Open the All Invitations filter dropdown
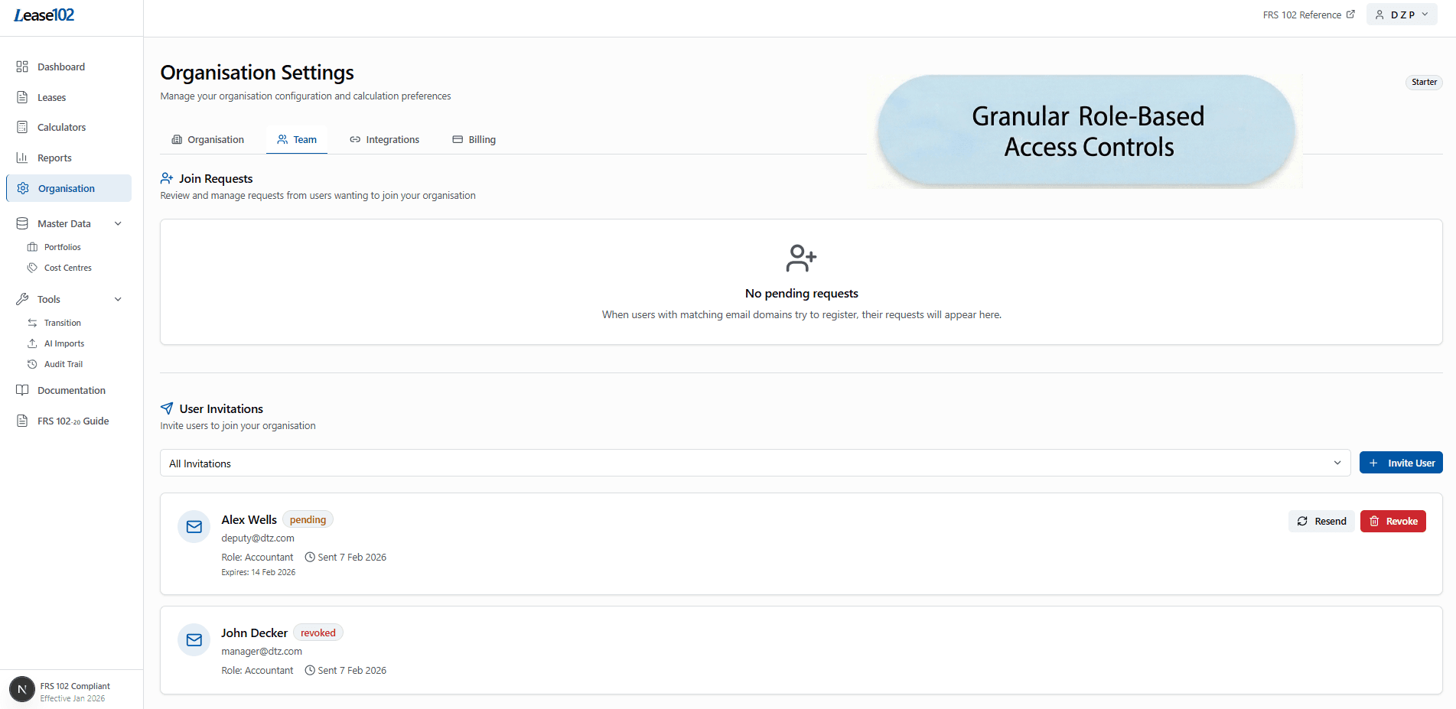The height and width of the screenshot is (709, 1456). point(754,463)
